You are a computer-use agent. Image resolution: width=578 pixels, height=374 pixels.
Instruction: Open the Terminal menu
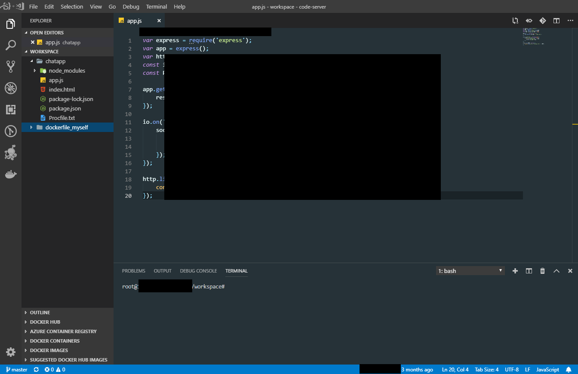(157, 6)
